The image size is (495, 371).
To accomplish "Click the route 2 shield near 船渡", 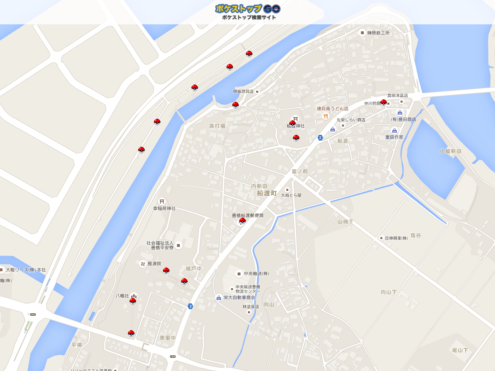I will click(320, 138).
